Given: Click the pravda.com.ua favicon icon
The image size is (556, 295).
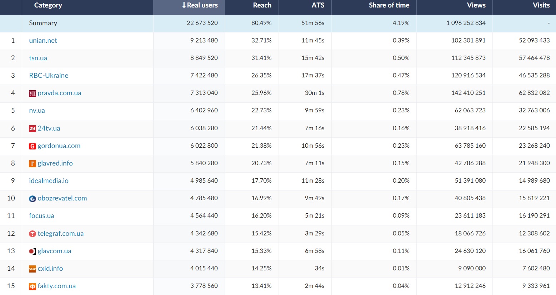Looking at the screenshot, I should click(x=32, y=93).
